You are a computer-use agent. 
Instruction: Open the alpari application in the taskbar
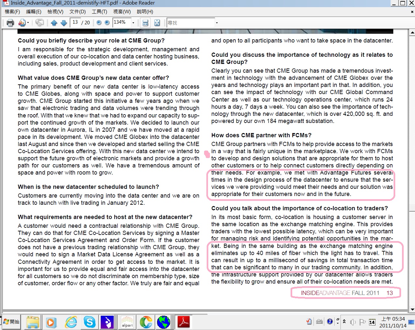coord(127,322)
